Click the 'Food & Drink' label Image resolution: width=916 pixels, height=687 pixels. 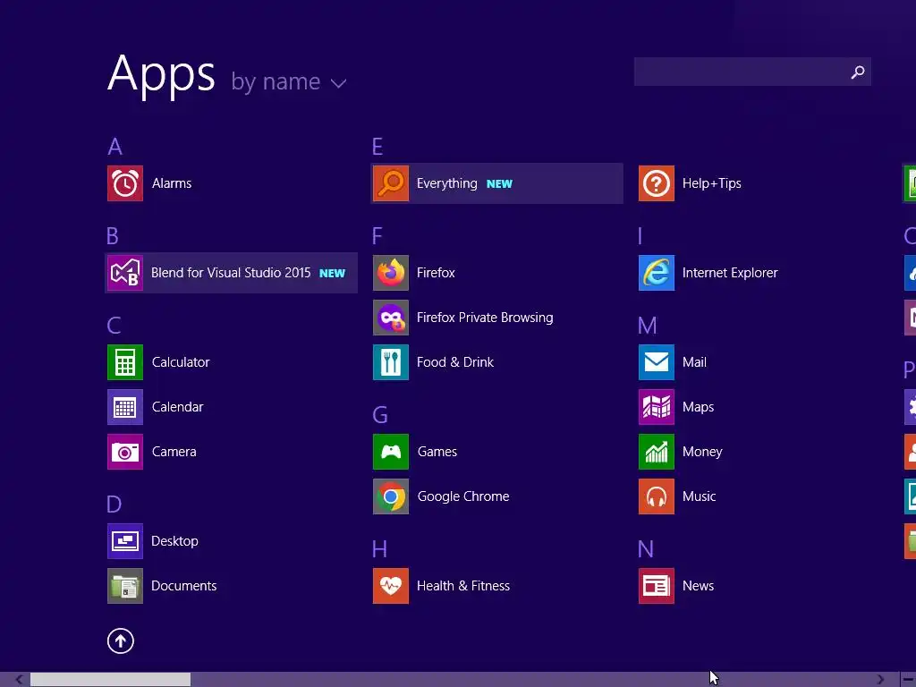pos(455,362)
